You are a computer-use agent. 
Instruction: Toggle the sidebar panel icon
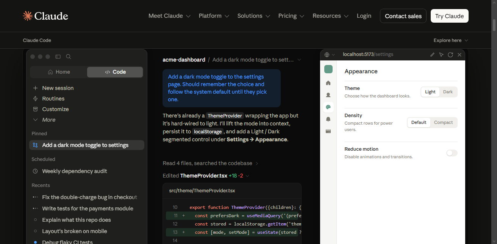(58, 57)
